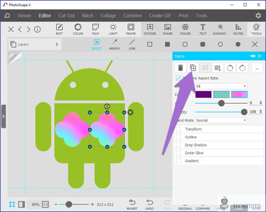Switch to the Viewer tab

point(24,16)
